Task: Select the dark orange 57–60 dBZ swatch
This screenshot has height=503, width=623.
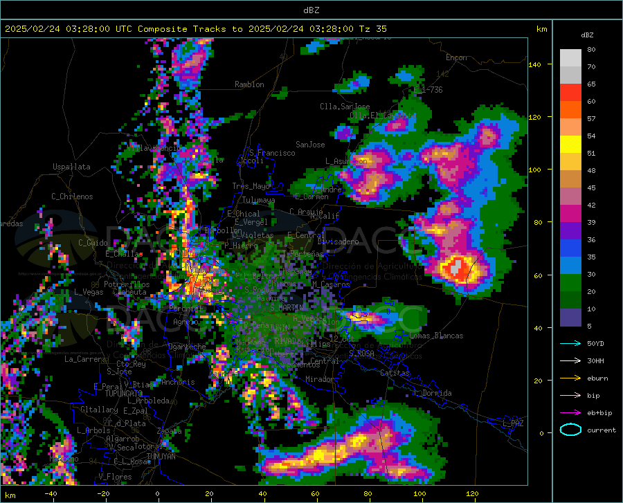Action: (570, 110)
